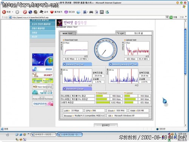Click the 2.01% loss rate value
This screenshot has width=189, height=142.
point(144,82)
